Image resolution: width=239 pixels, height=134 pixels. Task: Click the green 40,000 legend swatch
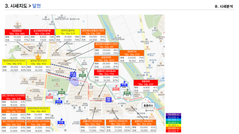tap(173, 122)
